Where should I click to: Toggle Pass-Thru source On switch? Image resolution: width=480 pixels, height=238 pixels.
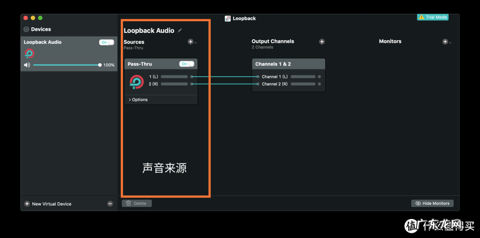187,64
